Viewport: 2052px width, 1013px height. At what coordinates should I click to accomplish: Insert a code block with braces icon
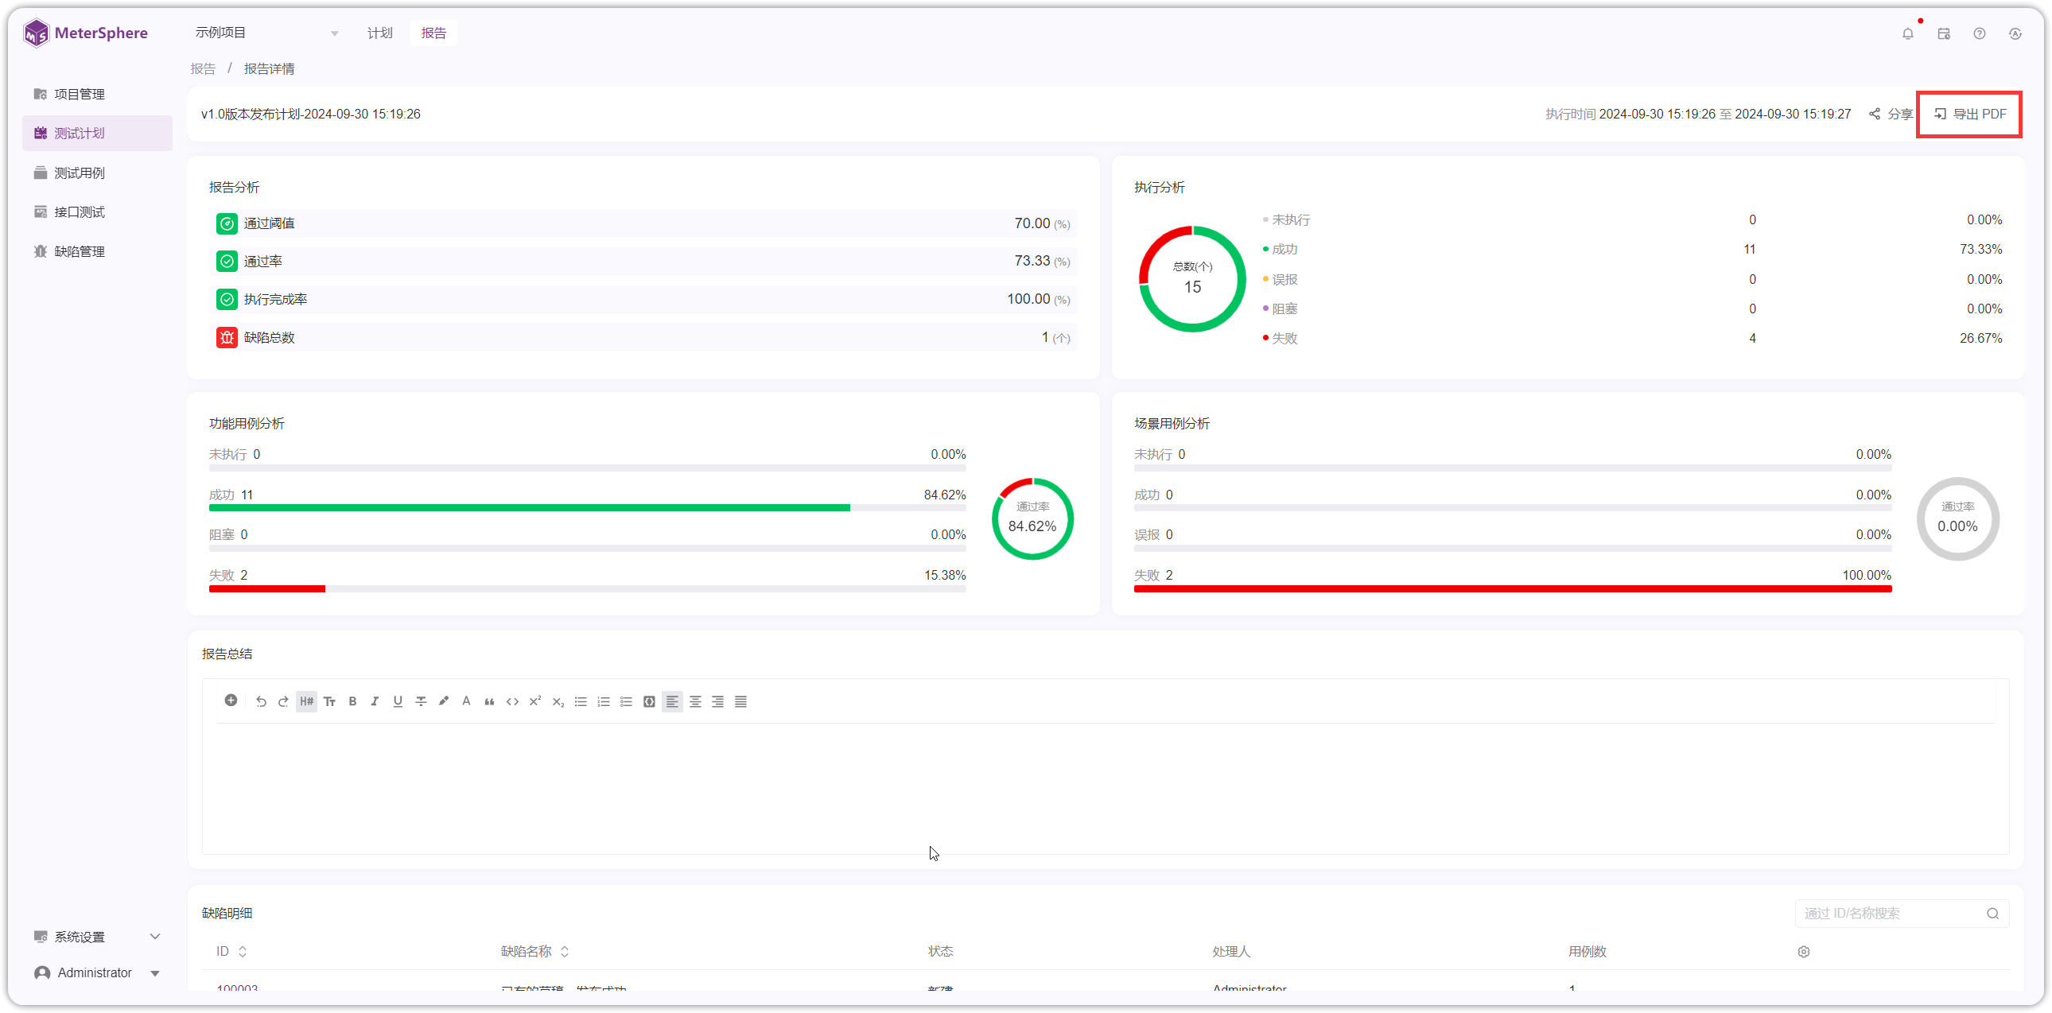click(x=649, y=701)
